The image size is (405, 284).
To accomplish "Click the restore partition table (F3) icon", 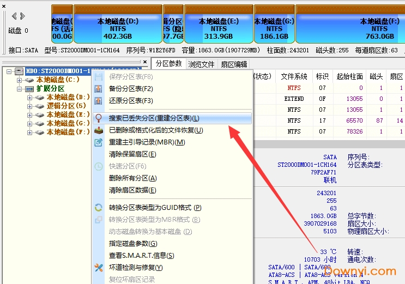I will click(99, 101).
